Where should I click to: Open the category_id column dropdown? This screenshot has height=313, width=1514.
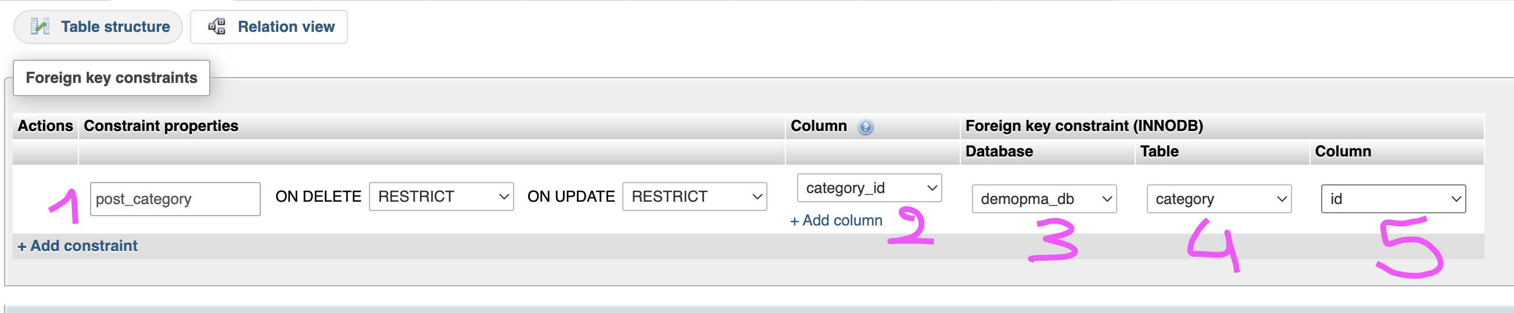point(869,188)
